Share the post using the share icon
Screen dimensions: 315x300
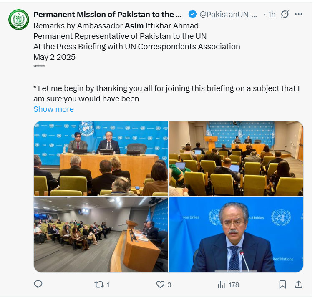(x=298, y=285)
